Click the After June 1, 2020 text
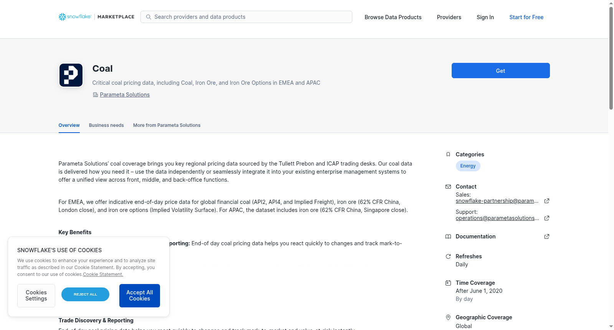 (x=479, y=291)
